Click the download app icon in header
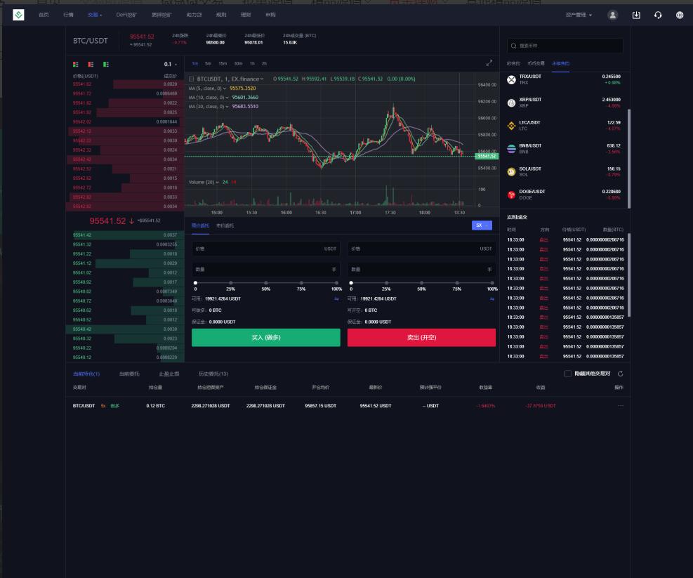Viewport: 693px width, 578px height. tap(636, 15)
